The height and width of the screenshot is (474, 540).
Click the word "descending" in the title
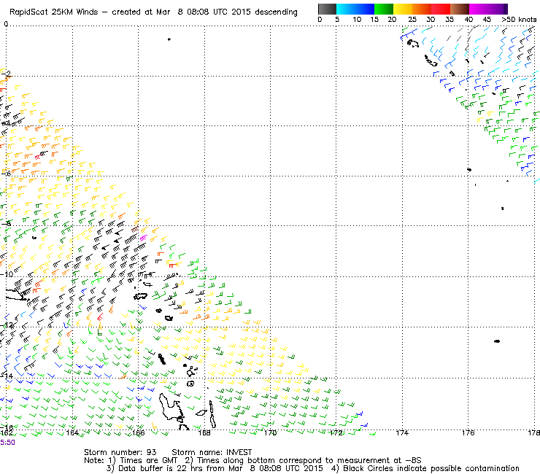(x=276, y=12)
